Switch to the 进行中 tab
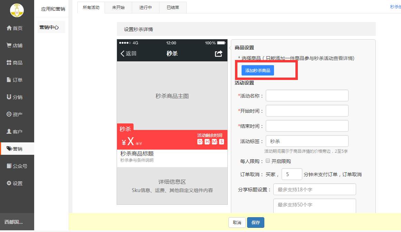 coord(146,7)
